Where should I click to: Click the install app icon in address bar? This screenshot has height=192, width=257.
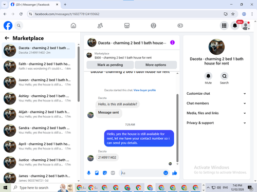(x=226, y=14)
